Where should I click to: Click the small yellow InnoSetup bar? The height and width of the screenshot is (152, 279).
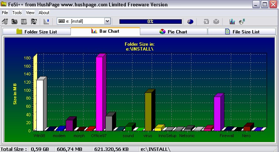pyautogui.click(x=158, y=129)
